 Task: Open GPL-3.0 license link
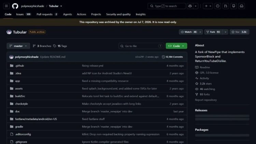click(207, 73)
